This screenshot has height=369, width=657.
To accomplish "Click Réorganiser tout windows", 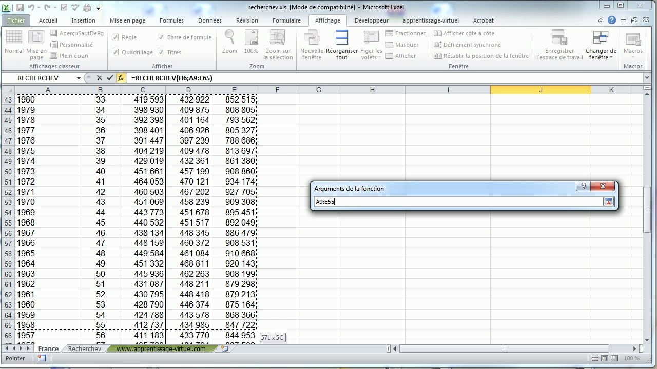I will 342,45.
